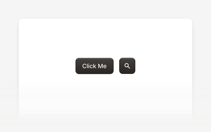
Task: Click the "Click Me" button
Action: [94, 66]
